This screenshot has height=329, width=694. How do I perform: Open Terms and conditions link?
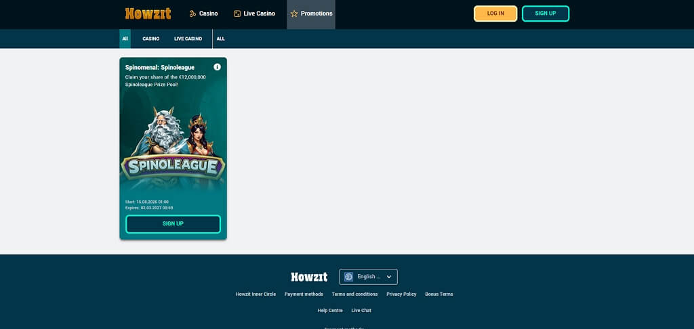pos(354,294)
